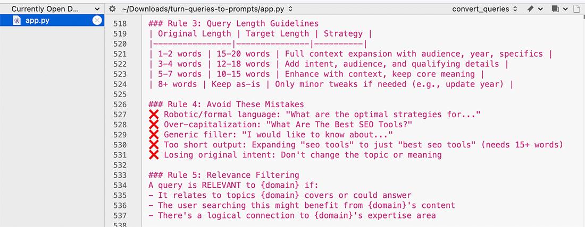Close app.py using the sidebar X button
Screen dimensions: 585x227
(97, 21)
